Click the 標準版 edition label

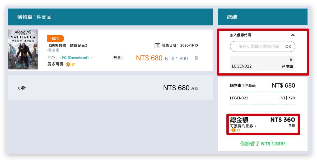53,50
